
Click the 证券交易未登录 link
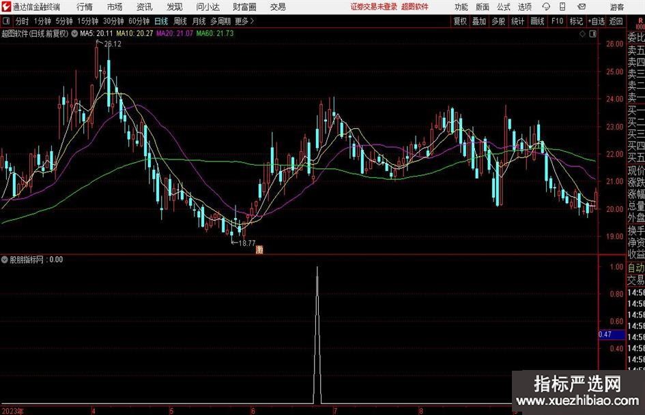374,7
